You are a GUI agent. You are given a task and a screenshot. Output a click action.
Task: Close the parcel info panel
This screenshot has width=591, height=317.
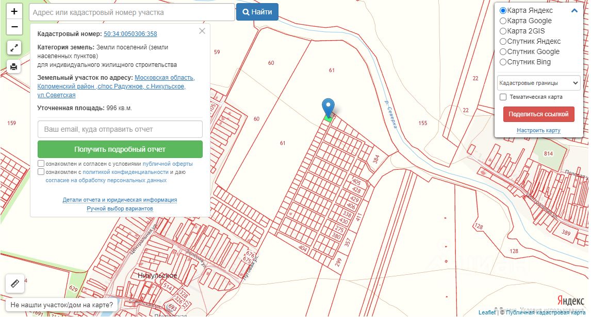point(202,31)
